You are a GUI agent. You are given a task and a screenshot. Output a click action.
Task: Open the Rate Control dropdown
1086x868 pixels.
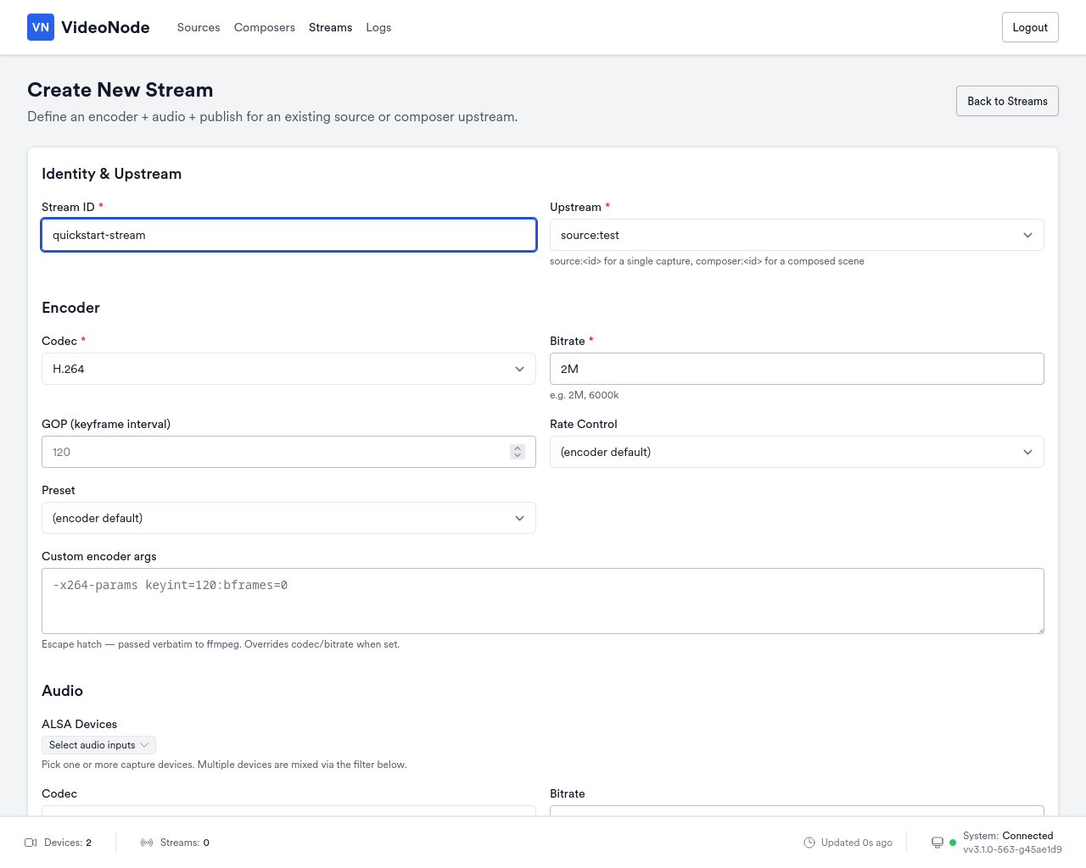point(797,452)
